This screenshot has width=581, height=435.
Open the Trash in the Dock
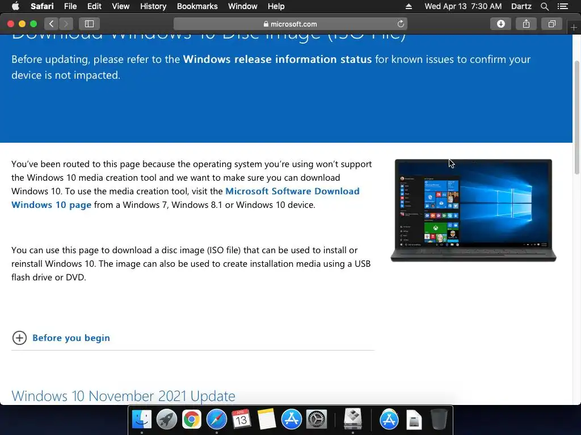pyautogui.click(x=439, y=420)
